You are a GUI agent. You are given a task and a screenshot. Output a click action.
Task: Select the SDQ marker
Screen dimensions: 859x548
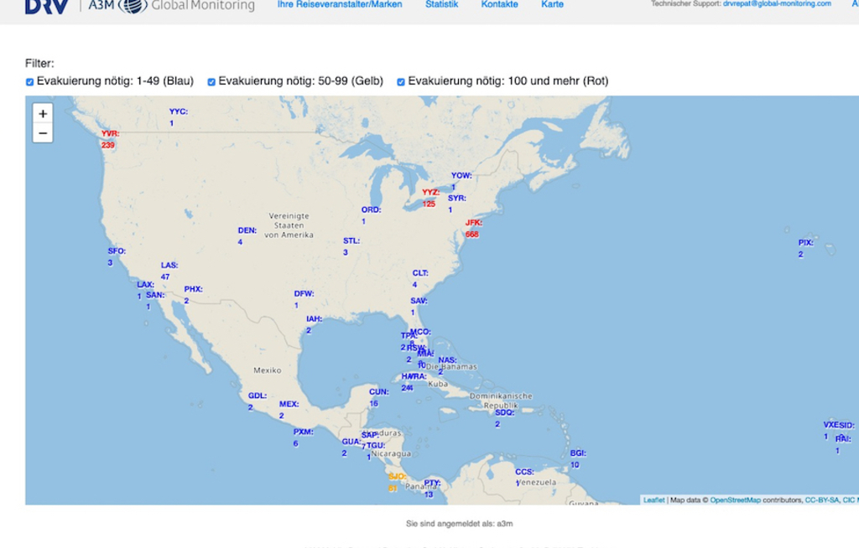[504, 418]
